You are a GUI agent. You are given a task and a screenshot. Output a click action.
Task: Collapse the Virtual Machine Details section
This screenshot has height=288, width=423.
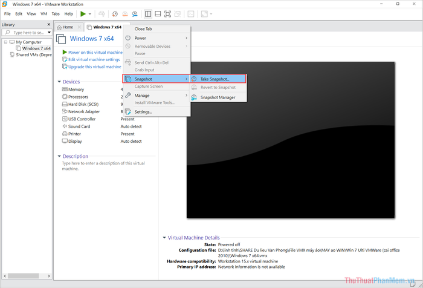(164, 238)
